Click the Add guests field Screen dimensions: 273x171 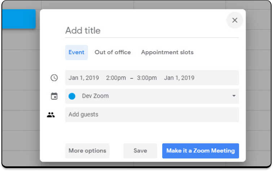(151, 115)
